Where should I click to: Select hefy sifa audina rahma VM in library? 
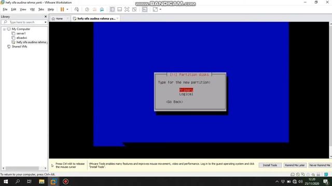pyautogui.click(x=32, y=42)
